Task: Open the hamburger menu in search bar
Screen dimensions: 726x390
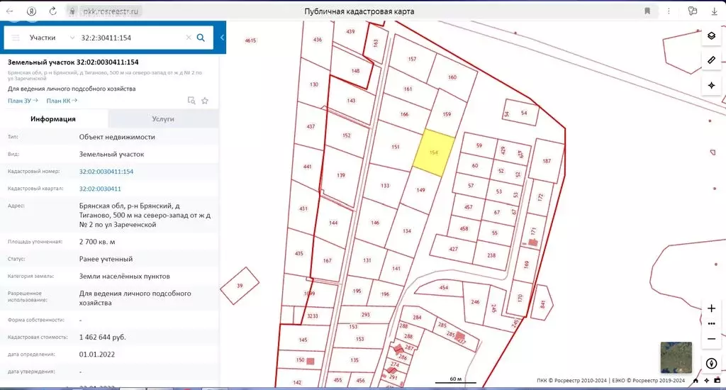Action: [x=16, y=38]
